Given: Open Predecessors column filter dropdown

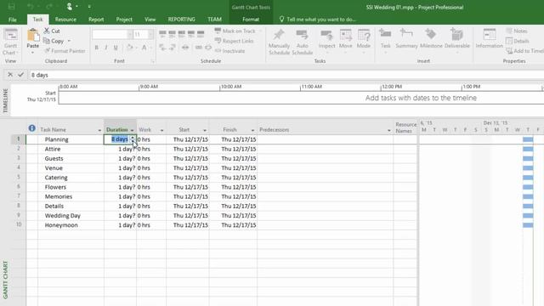Looking at the screenshot, I should 389,130.
